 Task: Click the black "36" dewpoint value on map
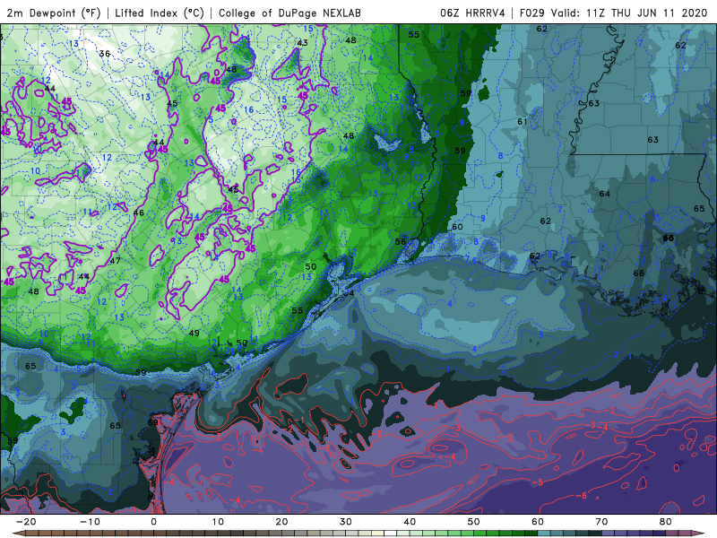(105, 54)
